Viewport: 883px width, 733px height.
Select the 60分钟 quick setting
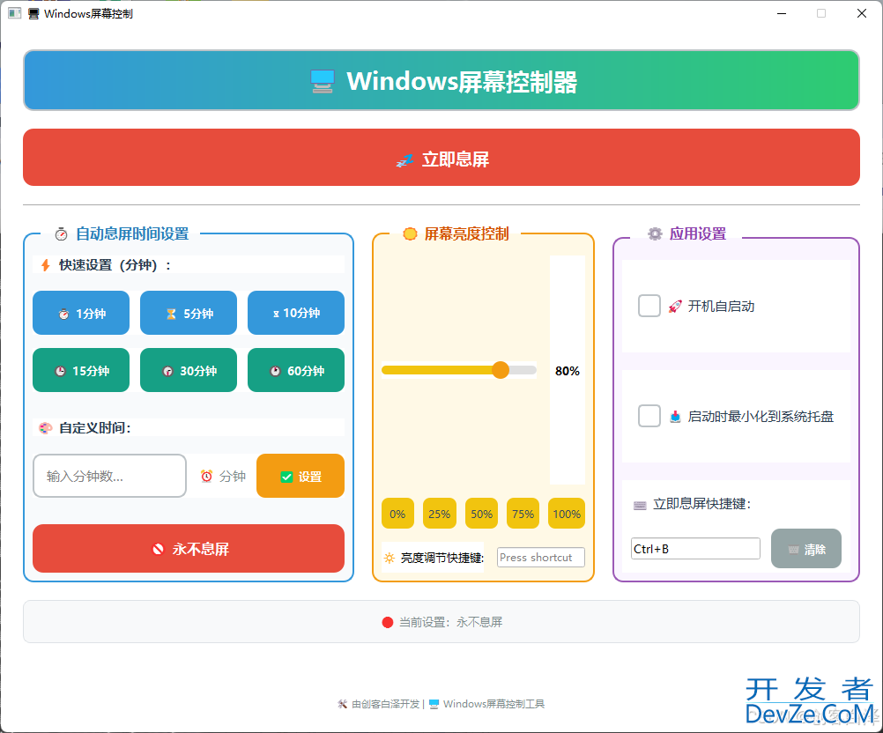[x=296, y=370]
